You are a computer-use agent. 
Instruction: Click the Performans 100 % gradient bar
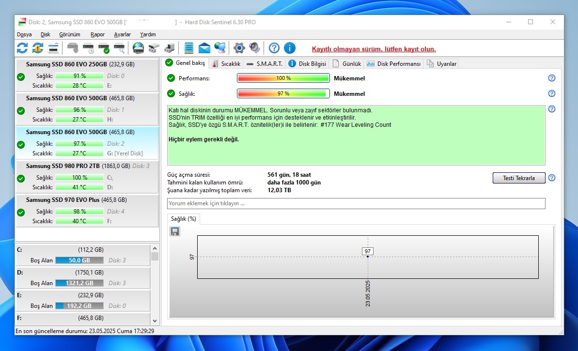283,78
